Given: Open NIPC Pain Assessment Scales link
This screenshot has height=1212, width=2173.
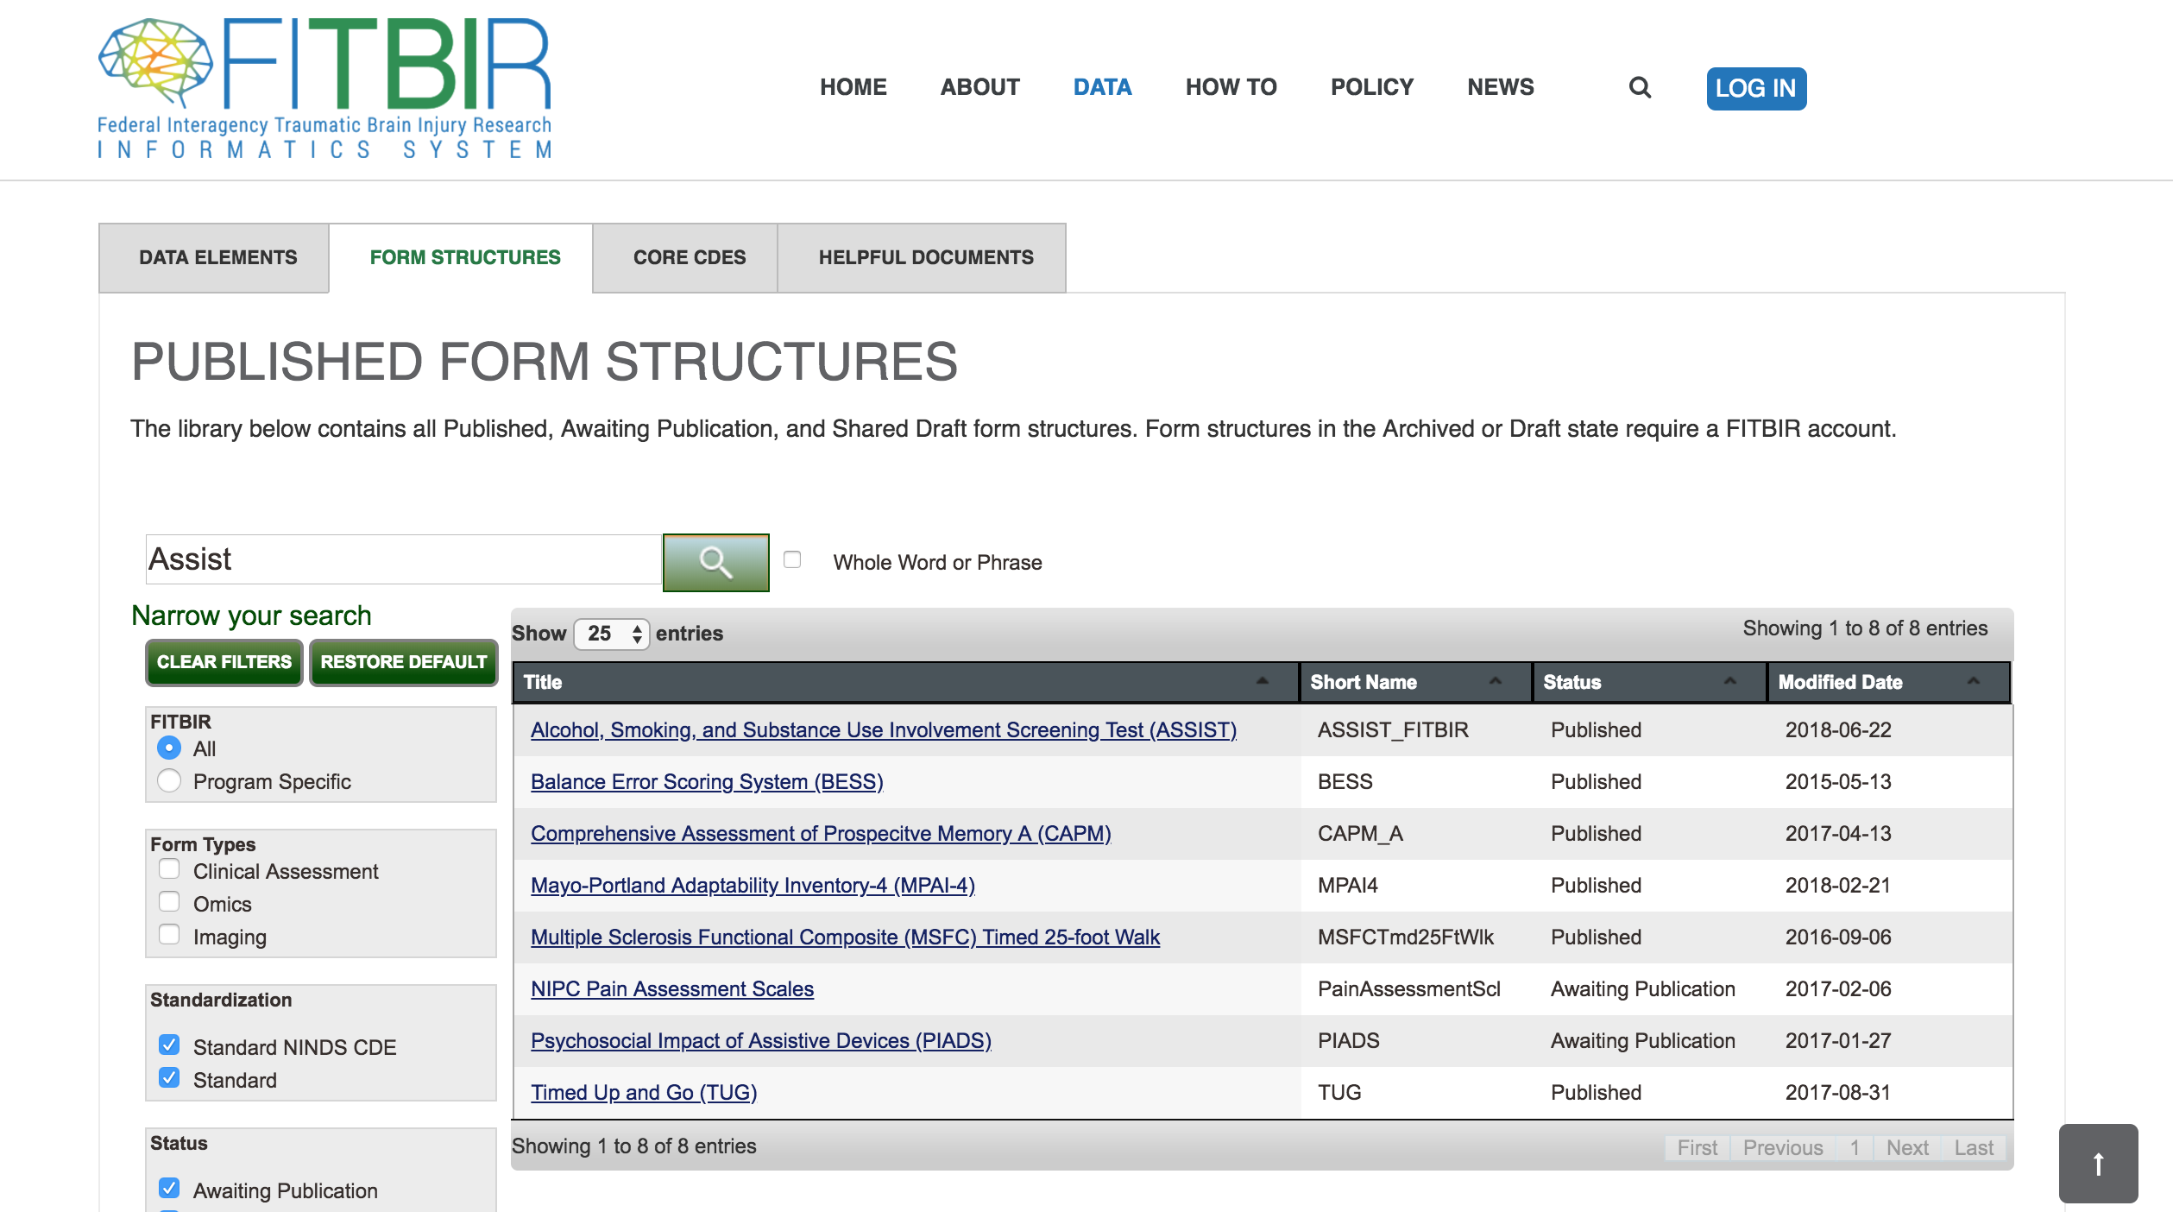Looking at the screenshot, I should coord(672,989).
